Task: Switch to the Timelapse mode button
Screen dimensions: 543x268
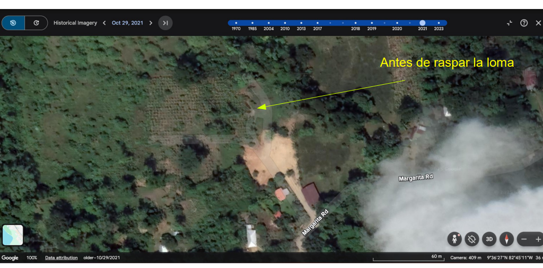Action: 36,23
